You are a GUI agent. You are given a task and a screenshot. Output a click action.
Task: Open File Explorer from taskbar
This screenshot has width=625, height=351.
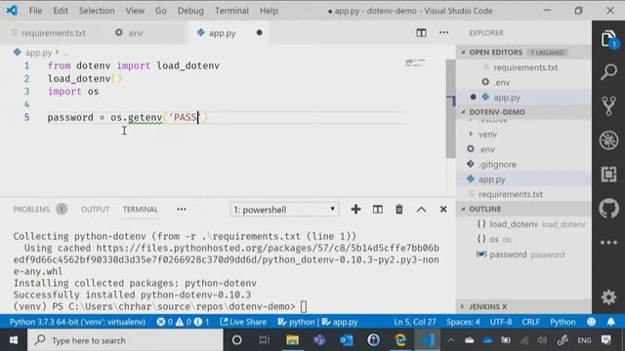coord(292,340)
